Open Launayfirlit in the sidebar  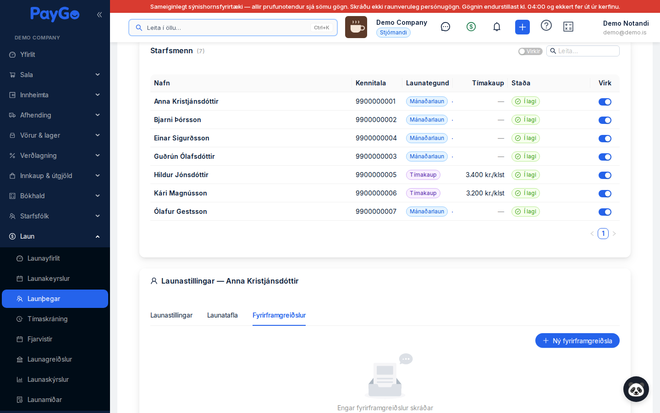pos(55,258)
